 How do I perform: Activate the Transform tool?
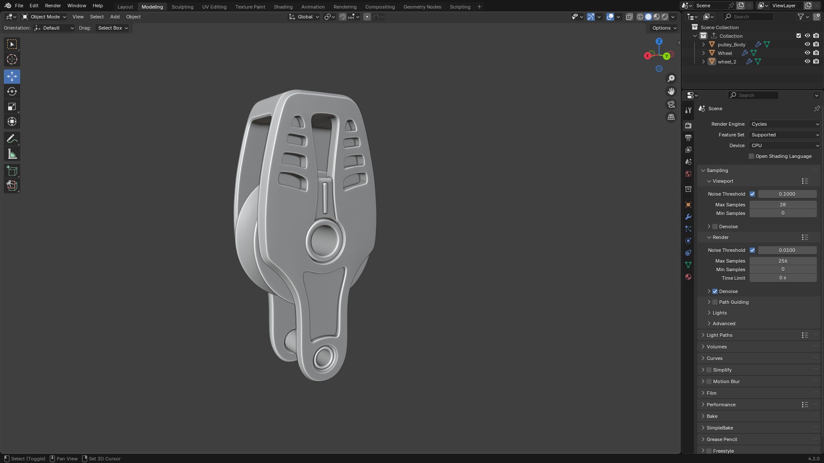coord(12,121)
